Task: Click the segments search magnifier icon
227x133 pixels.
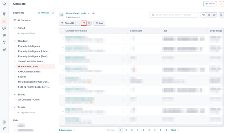Action: tap(53, 13)
